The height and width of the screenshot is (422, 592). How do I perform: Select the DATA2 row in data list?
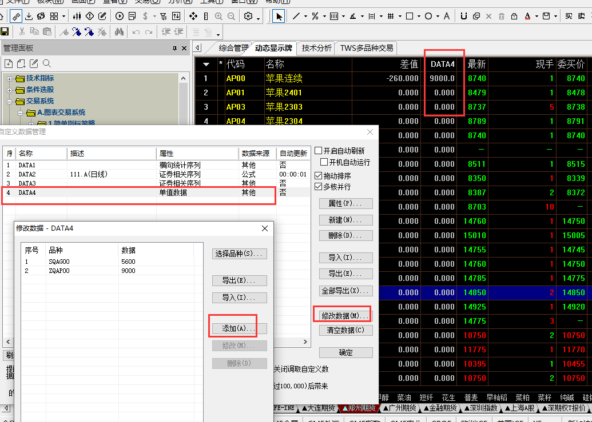[86, 174]
